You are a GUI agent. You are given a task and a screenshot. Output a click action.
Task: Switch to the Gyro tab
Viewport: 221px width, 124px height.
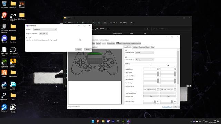click(x=148, y=47)
